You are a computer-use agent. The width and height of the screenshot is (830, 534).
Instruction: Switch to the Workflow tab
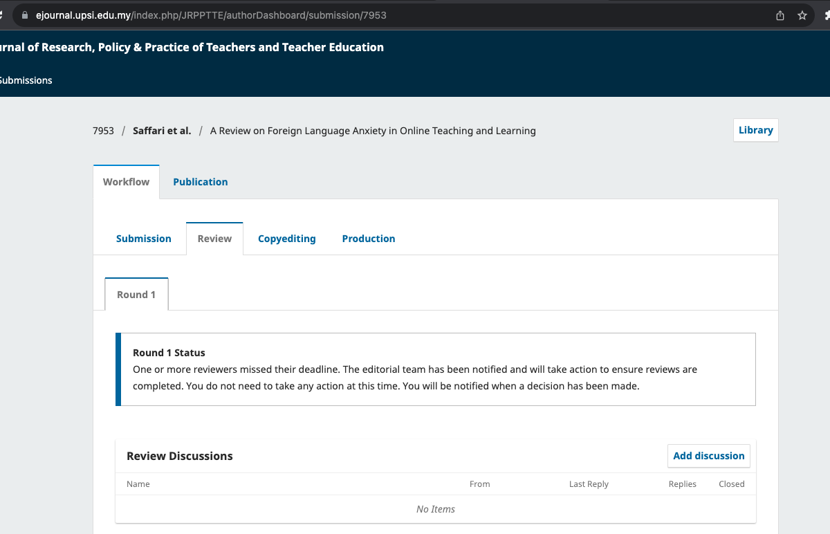(x=127, y=182)
